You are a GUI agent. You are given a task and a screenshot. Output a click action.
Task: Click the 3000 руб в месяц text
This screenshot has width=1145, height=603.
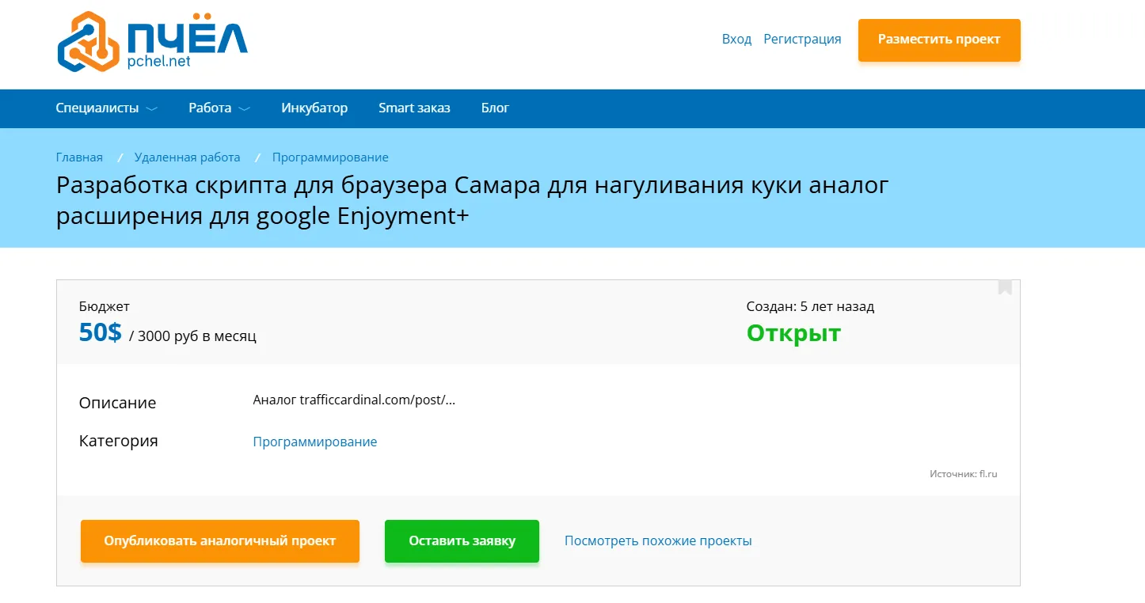[197, 336]
